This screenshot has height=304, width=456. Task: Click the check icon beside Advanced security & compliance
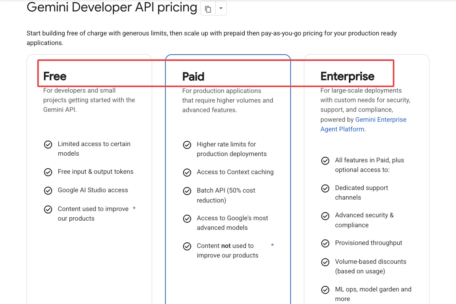[x=325, y=215]
